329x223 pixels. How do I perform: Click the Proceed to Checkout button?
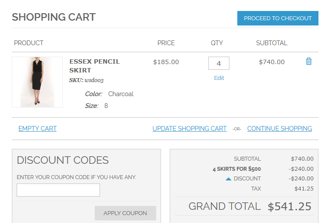[x=278, y=18]
